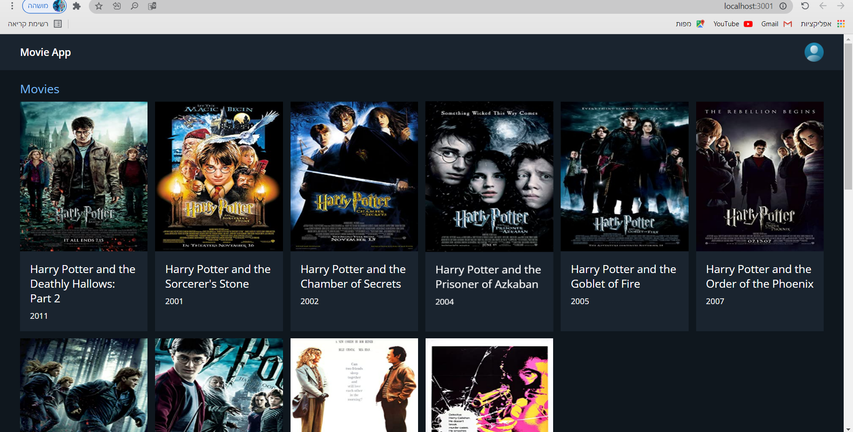The width and height of the screenshot is (853, 432).
Task: Click the zoom magnifier icon in the address bar
Action: [134, 6]
